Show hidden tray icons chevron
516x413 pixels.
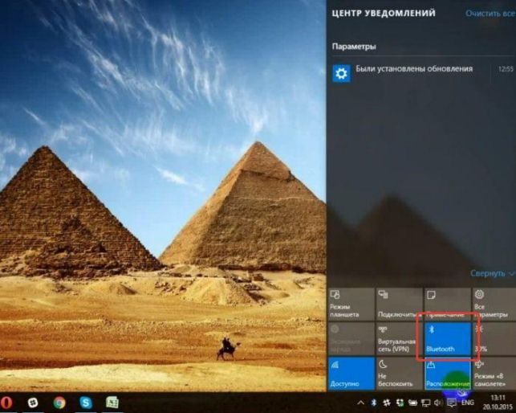click(x=360, y=403)
